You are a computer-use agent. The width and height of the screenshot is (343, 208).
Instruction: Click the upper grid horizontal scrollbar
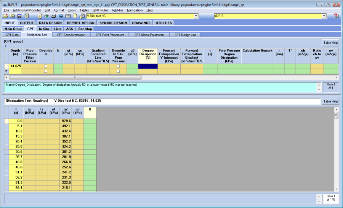point(72,77)
